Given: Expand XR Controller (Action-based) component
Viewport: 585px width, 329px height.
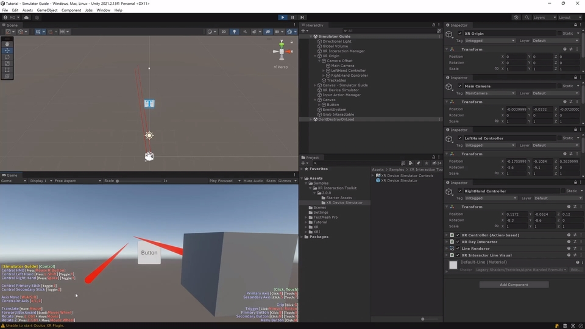Looking at the screenshot, I should click(447, 235).
